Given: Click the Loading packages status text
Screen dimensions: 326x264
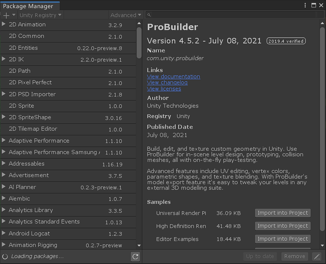Looking at the screenshot, I should [x=37, y=257].
